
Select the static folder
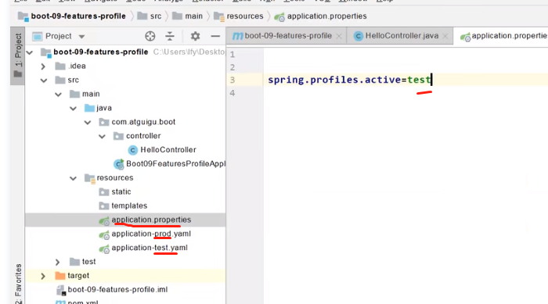pos(121,191)
